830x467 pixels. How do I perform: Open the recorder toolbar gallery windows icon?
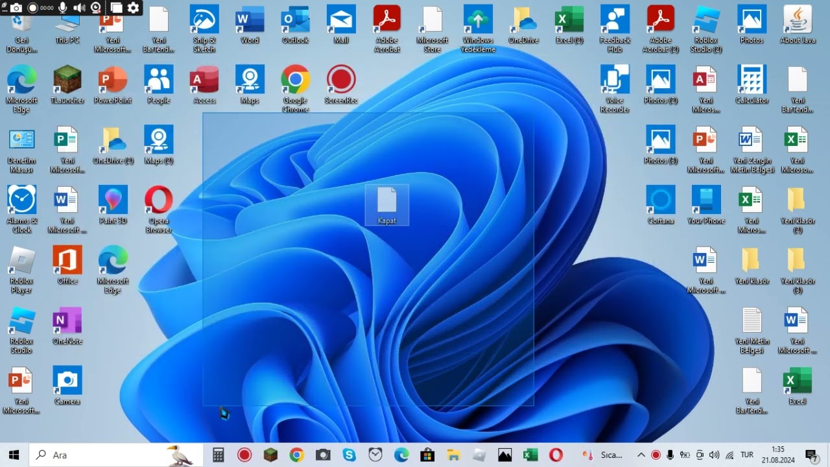(x=115, y=8)
